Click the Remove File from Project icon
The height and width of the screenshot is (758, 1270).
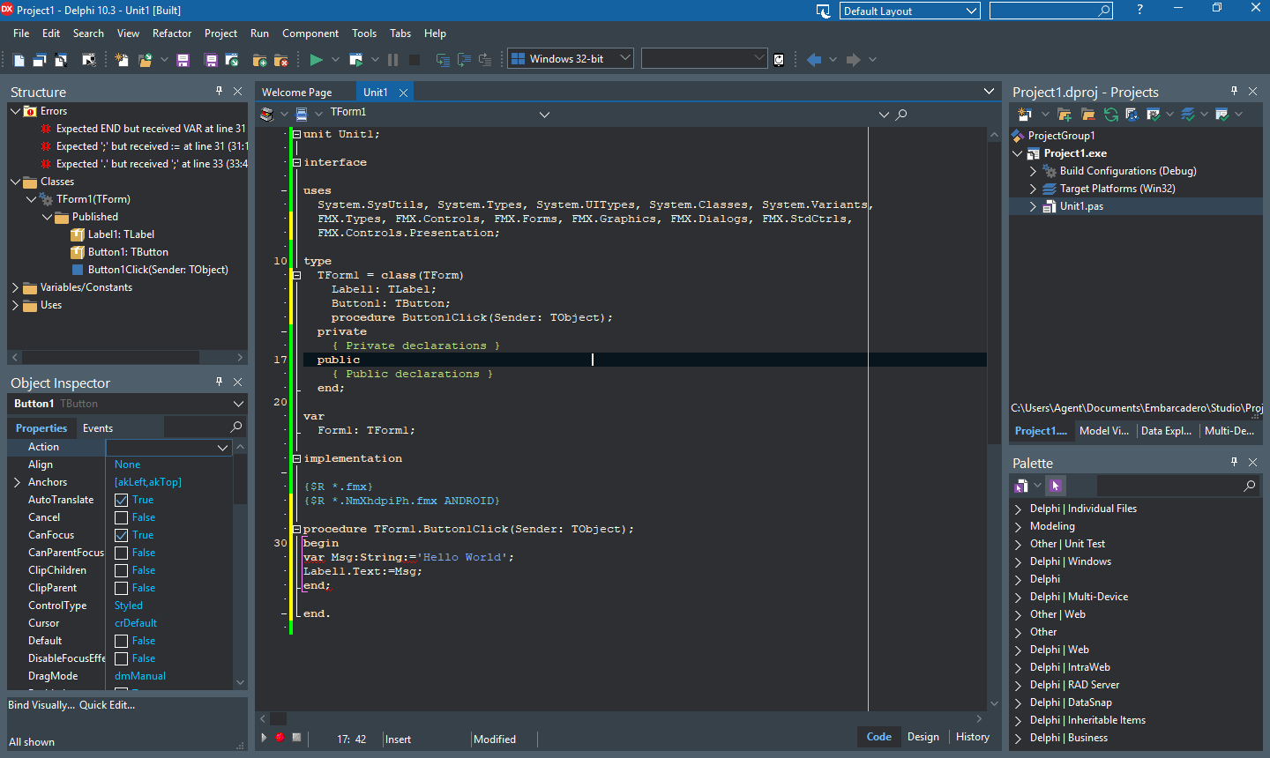(281, 60)
